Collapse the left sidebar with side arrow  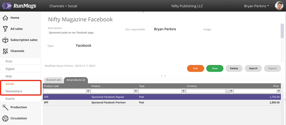(x=42, y=100)
